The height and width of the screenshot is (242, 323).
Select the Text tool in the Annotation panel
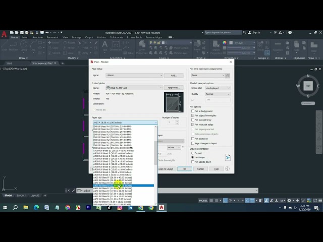coord(105,46)
